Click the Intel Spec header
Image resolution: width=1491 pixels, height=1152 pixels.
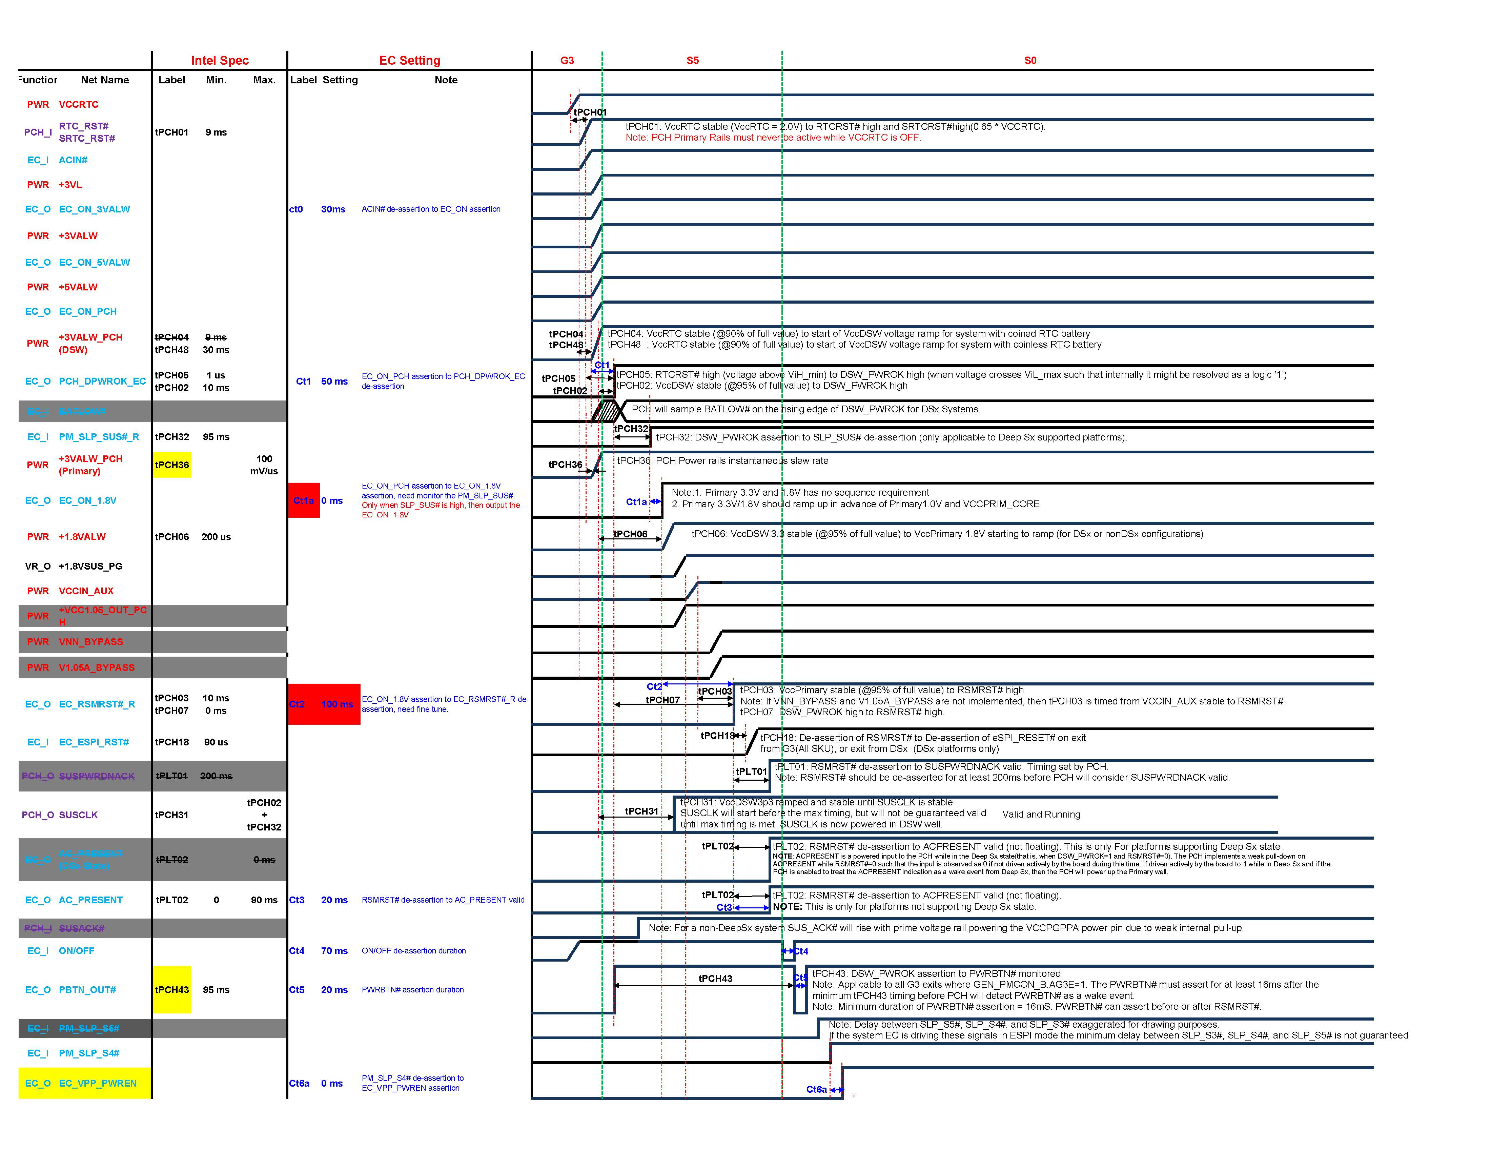point(219,61)
